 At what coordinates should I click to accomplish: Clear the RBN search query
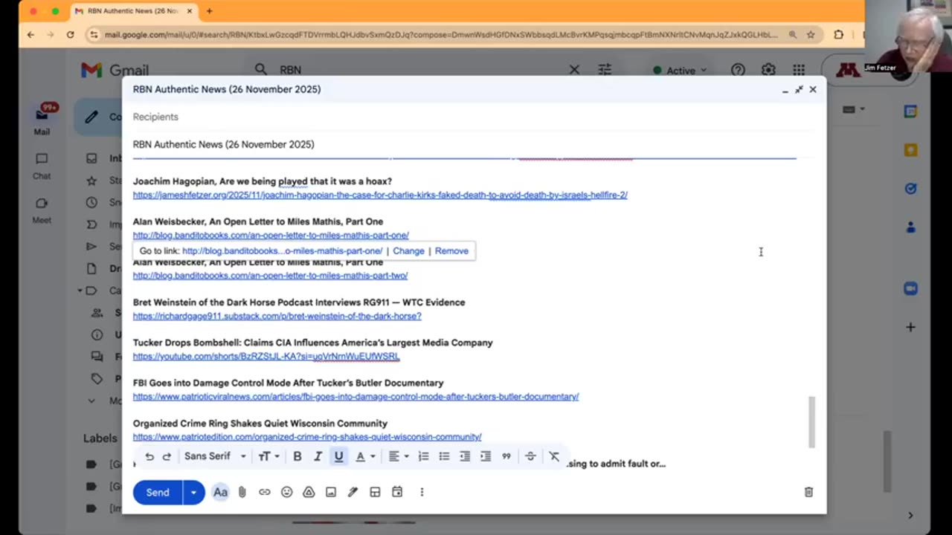click(574, 70)
